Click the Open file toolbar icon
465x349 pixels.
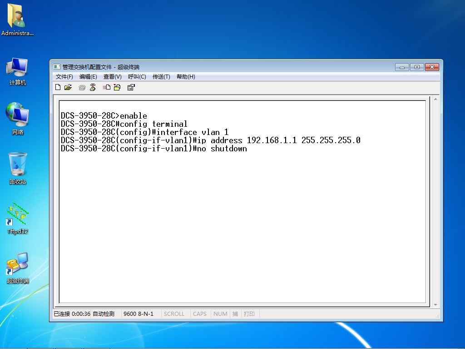pyautogui.click(x=68, y=87)
